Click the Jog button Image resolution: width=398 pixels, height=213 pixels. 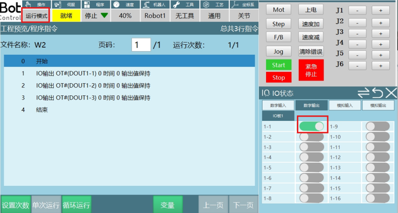278,52
